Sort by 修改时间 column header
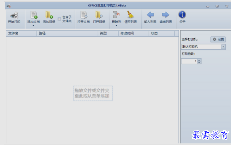The width and height of the screenshot is (231, 145). (x=134, y=34)
